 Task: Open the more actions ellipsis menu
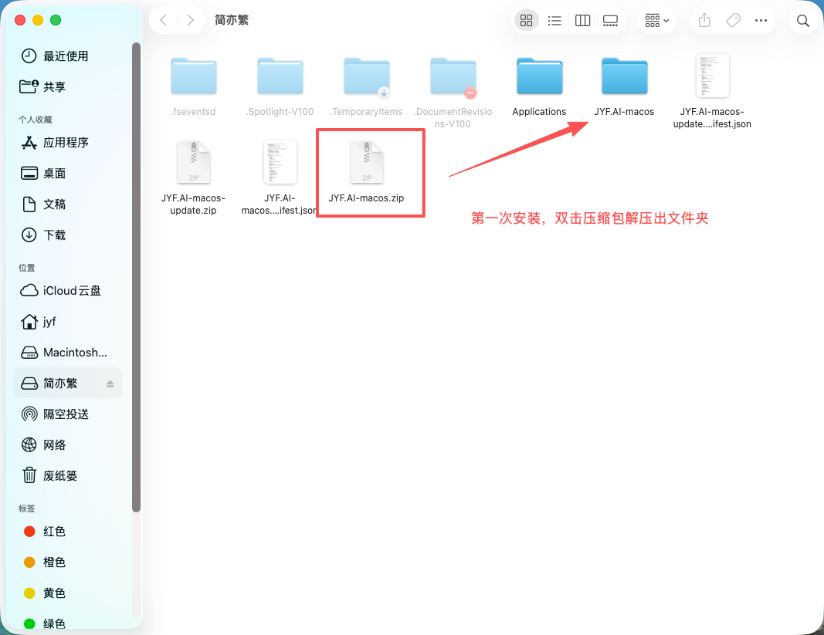point(761,21)
